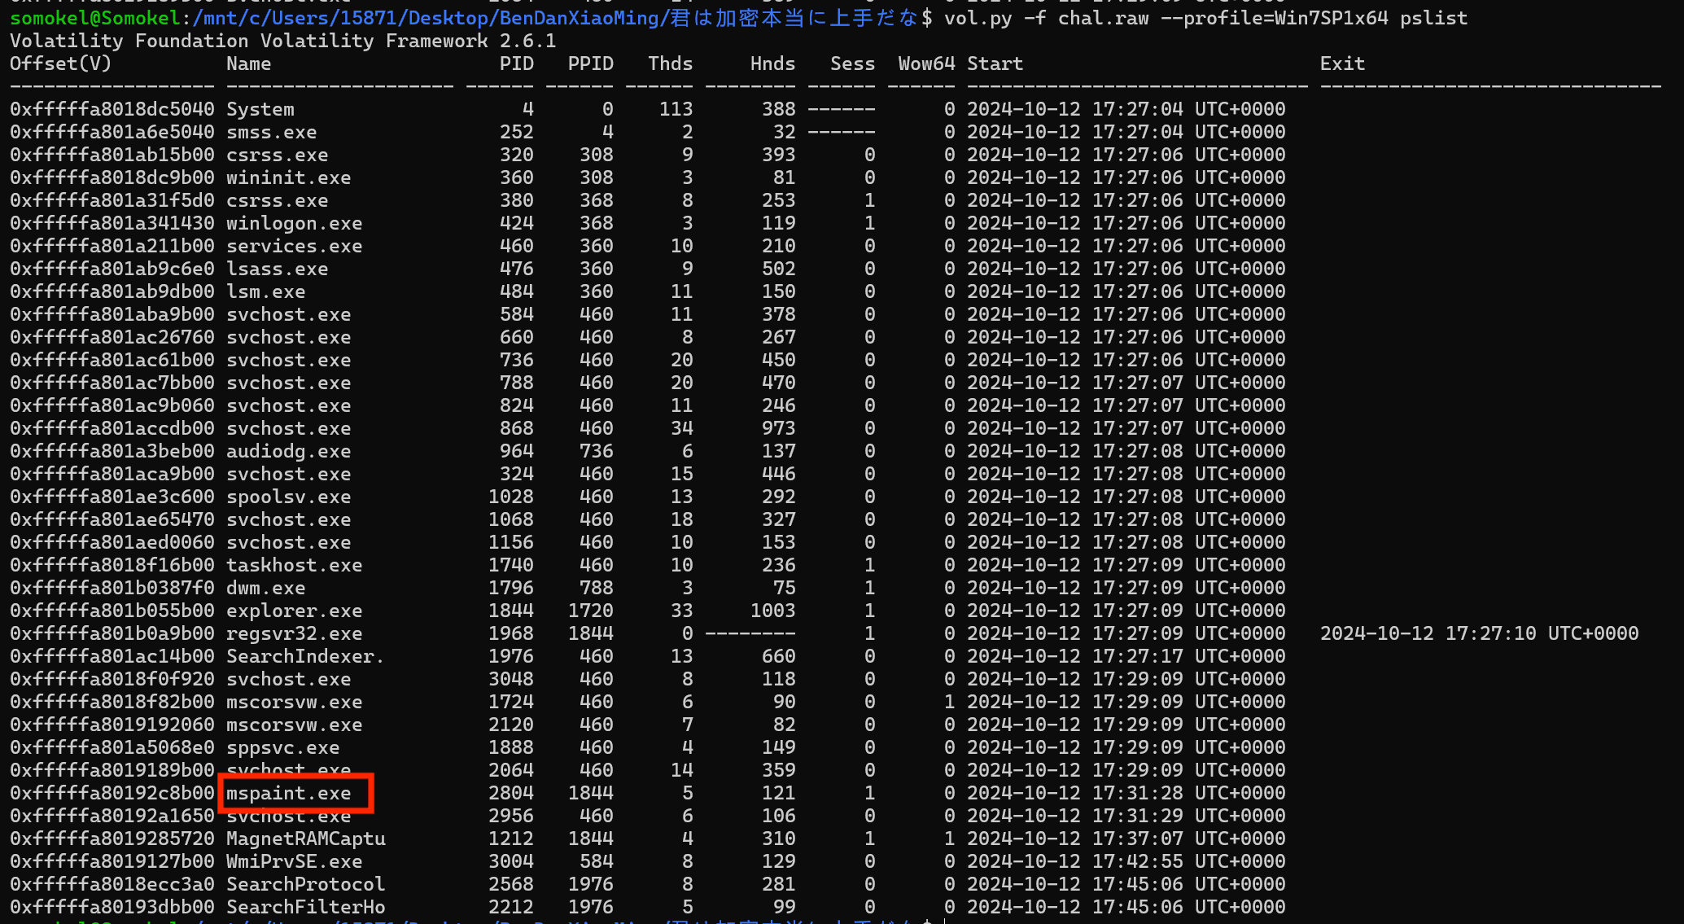Click the 'Wow64' column header
The width and height of the screenshot is (1684, 924).
(926, 63)
